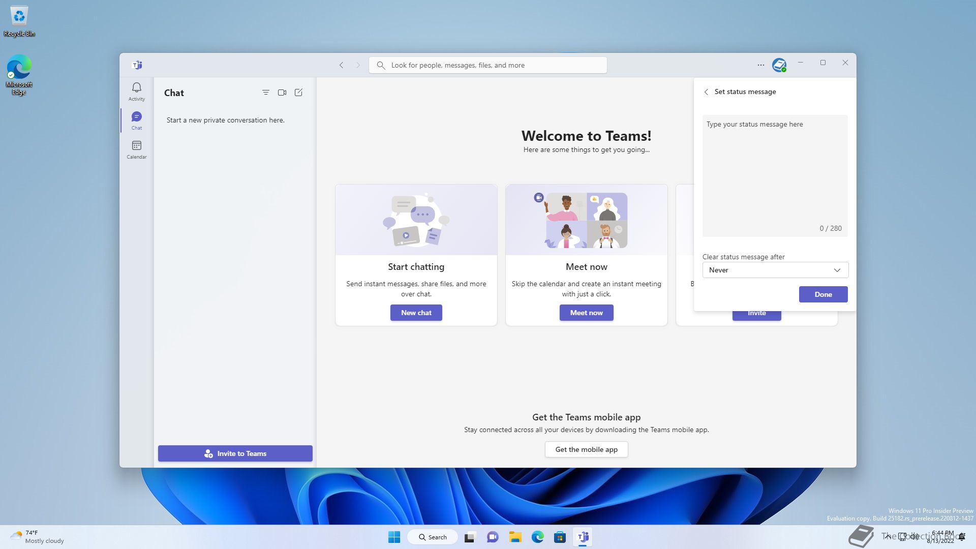
Task: Click the Start chatting illustration
Action: tap(416, 220)
